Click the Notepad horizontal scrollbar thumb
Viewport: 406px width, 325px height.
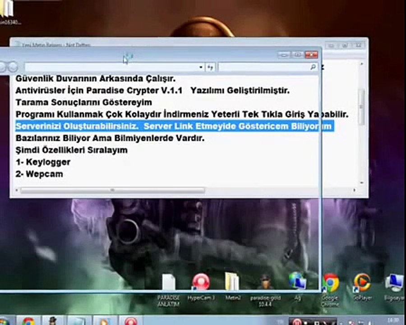click(113, 190)
